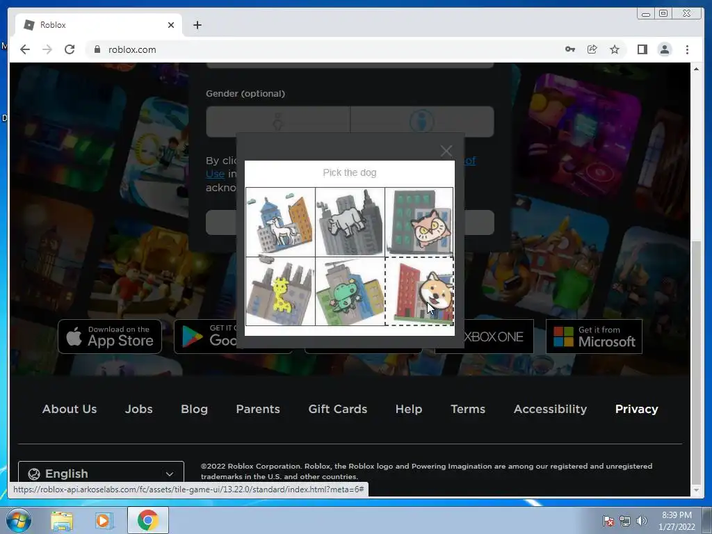Expand the English language dropdown
This screenshot has height=534, width=712.
(x=101, y=473)
